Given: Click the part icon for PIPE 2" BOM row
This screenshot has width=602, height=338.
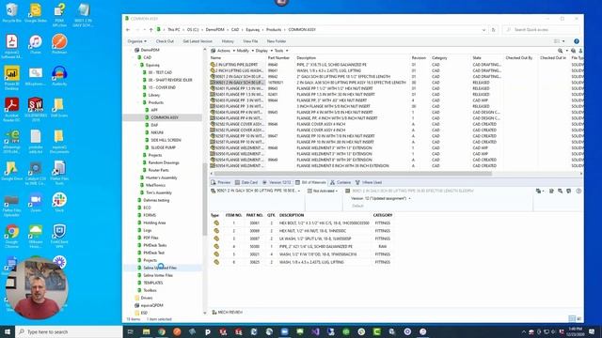Looking at the screenshot, I should (x=216, y=246).
